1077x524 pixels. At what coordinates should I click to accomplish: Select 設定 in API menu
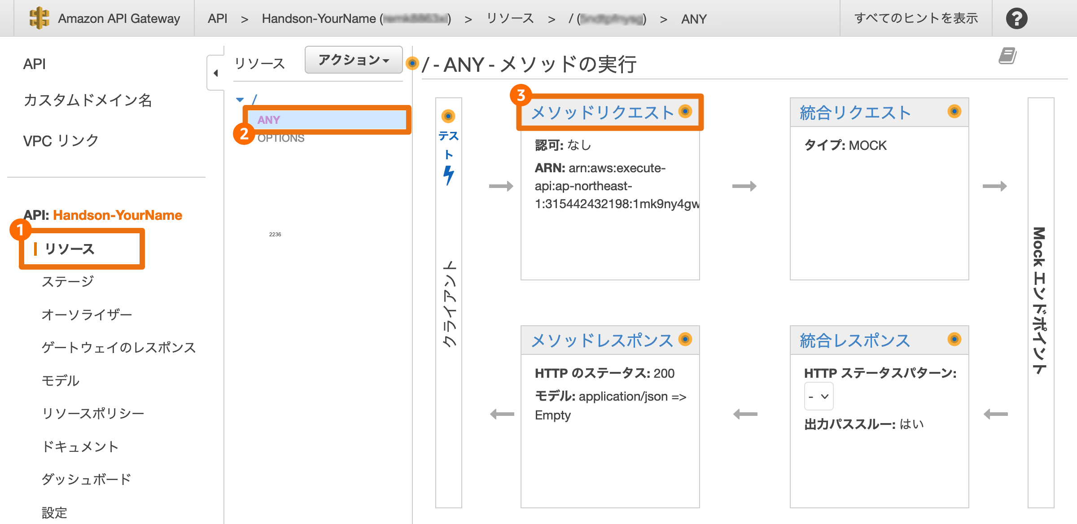tap(54, 512)
